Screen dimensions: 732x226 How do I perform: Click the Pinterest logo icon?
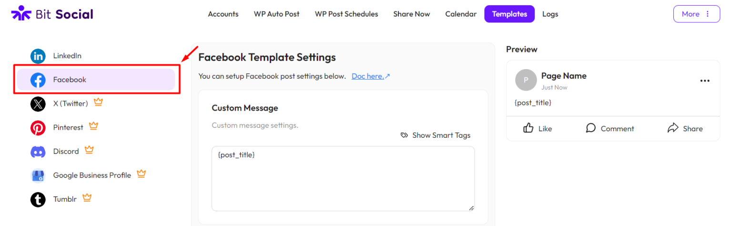coord(38,127)
